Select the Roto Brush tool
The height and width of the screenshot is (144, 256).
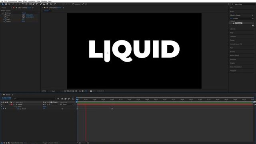tap(51, 4)
